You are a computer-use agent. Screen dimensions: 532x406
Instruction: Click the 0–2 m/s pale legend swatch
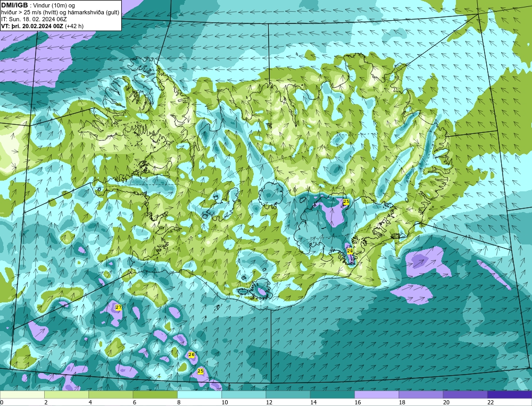coord(22,395)
